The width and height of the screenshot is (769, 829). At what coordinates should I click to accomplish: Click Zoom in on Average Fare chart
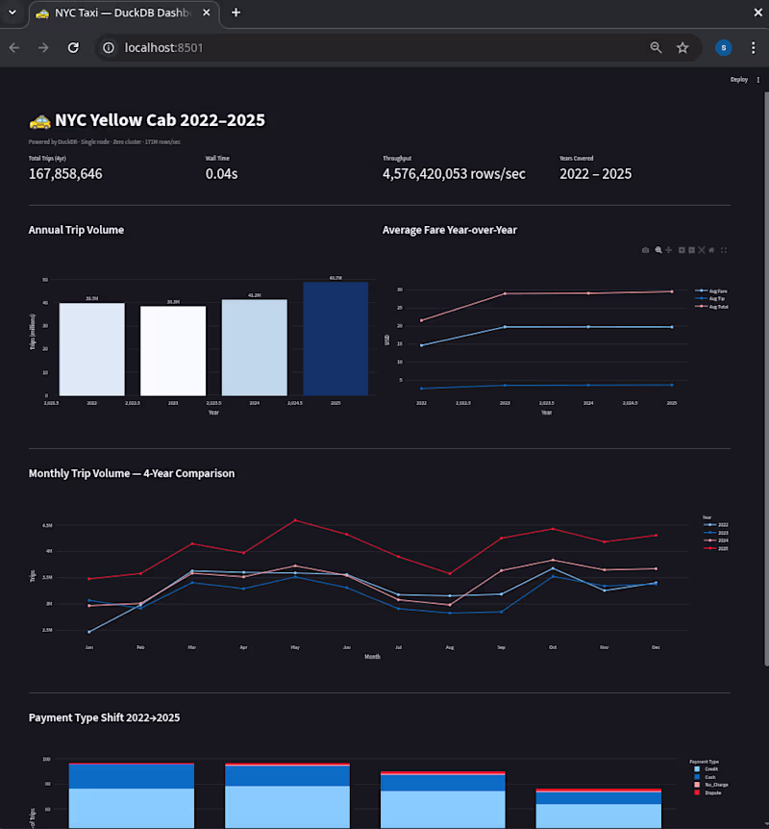pos(682,250)
